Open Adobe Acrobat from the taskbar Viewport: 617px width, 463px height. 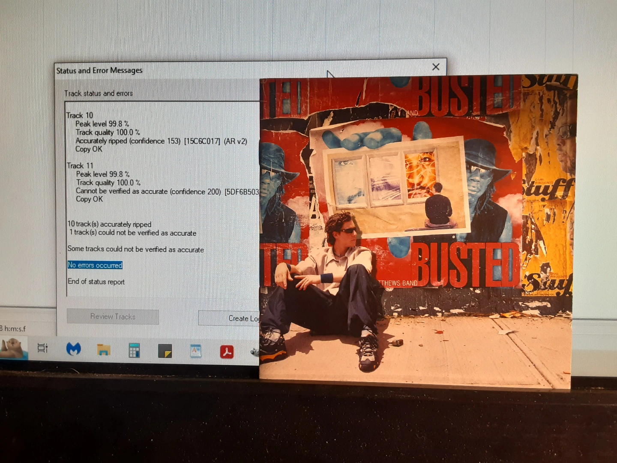point(227,352)
